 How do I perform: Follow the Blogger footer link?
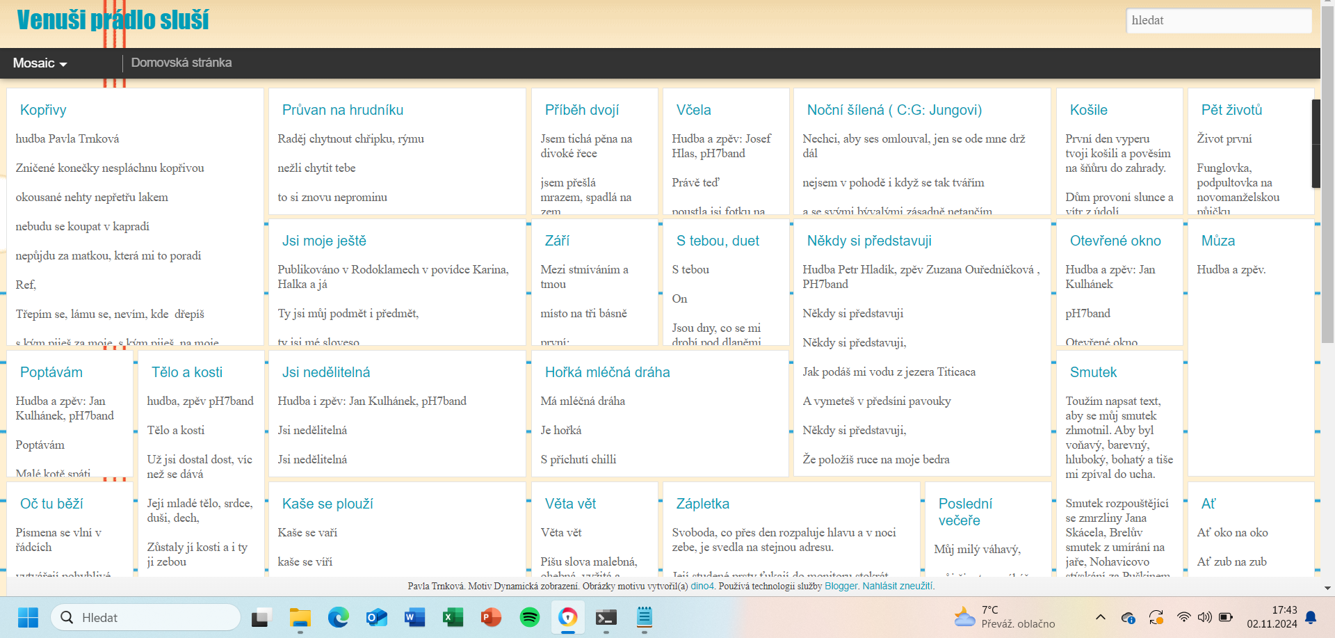pyautogui.click(x=841, y=587)
